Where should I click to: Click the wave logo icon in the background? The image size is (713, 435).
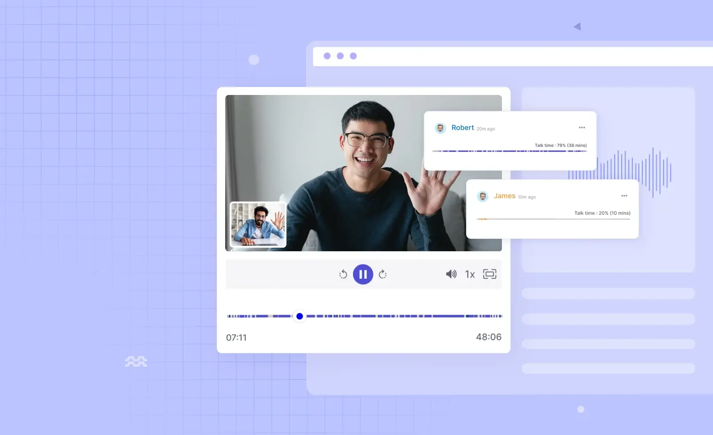136,361
